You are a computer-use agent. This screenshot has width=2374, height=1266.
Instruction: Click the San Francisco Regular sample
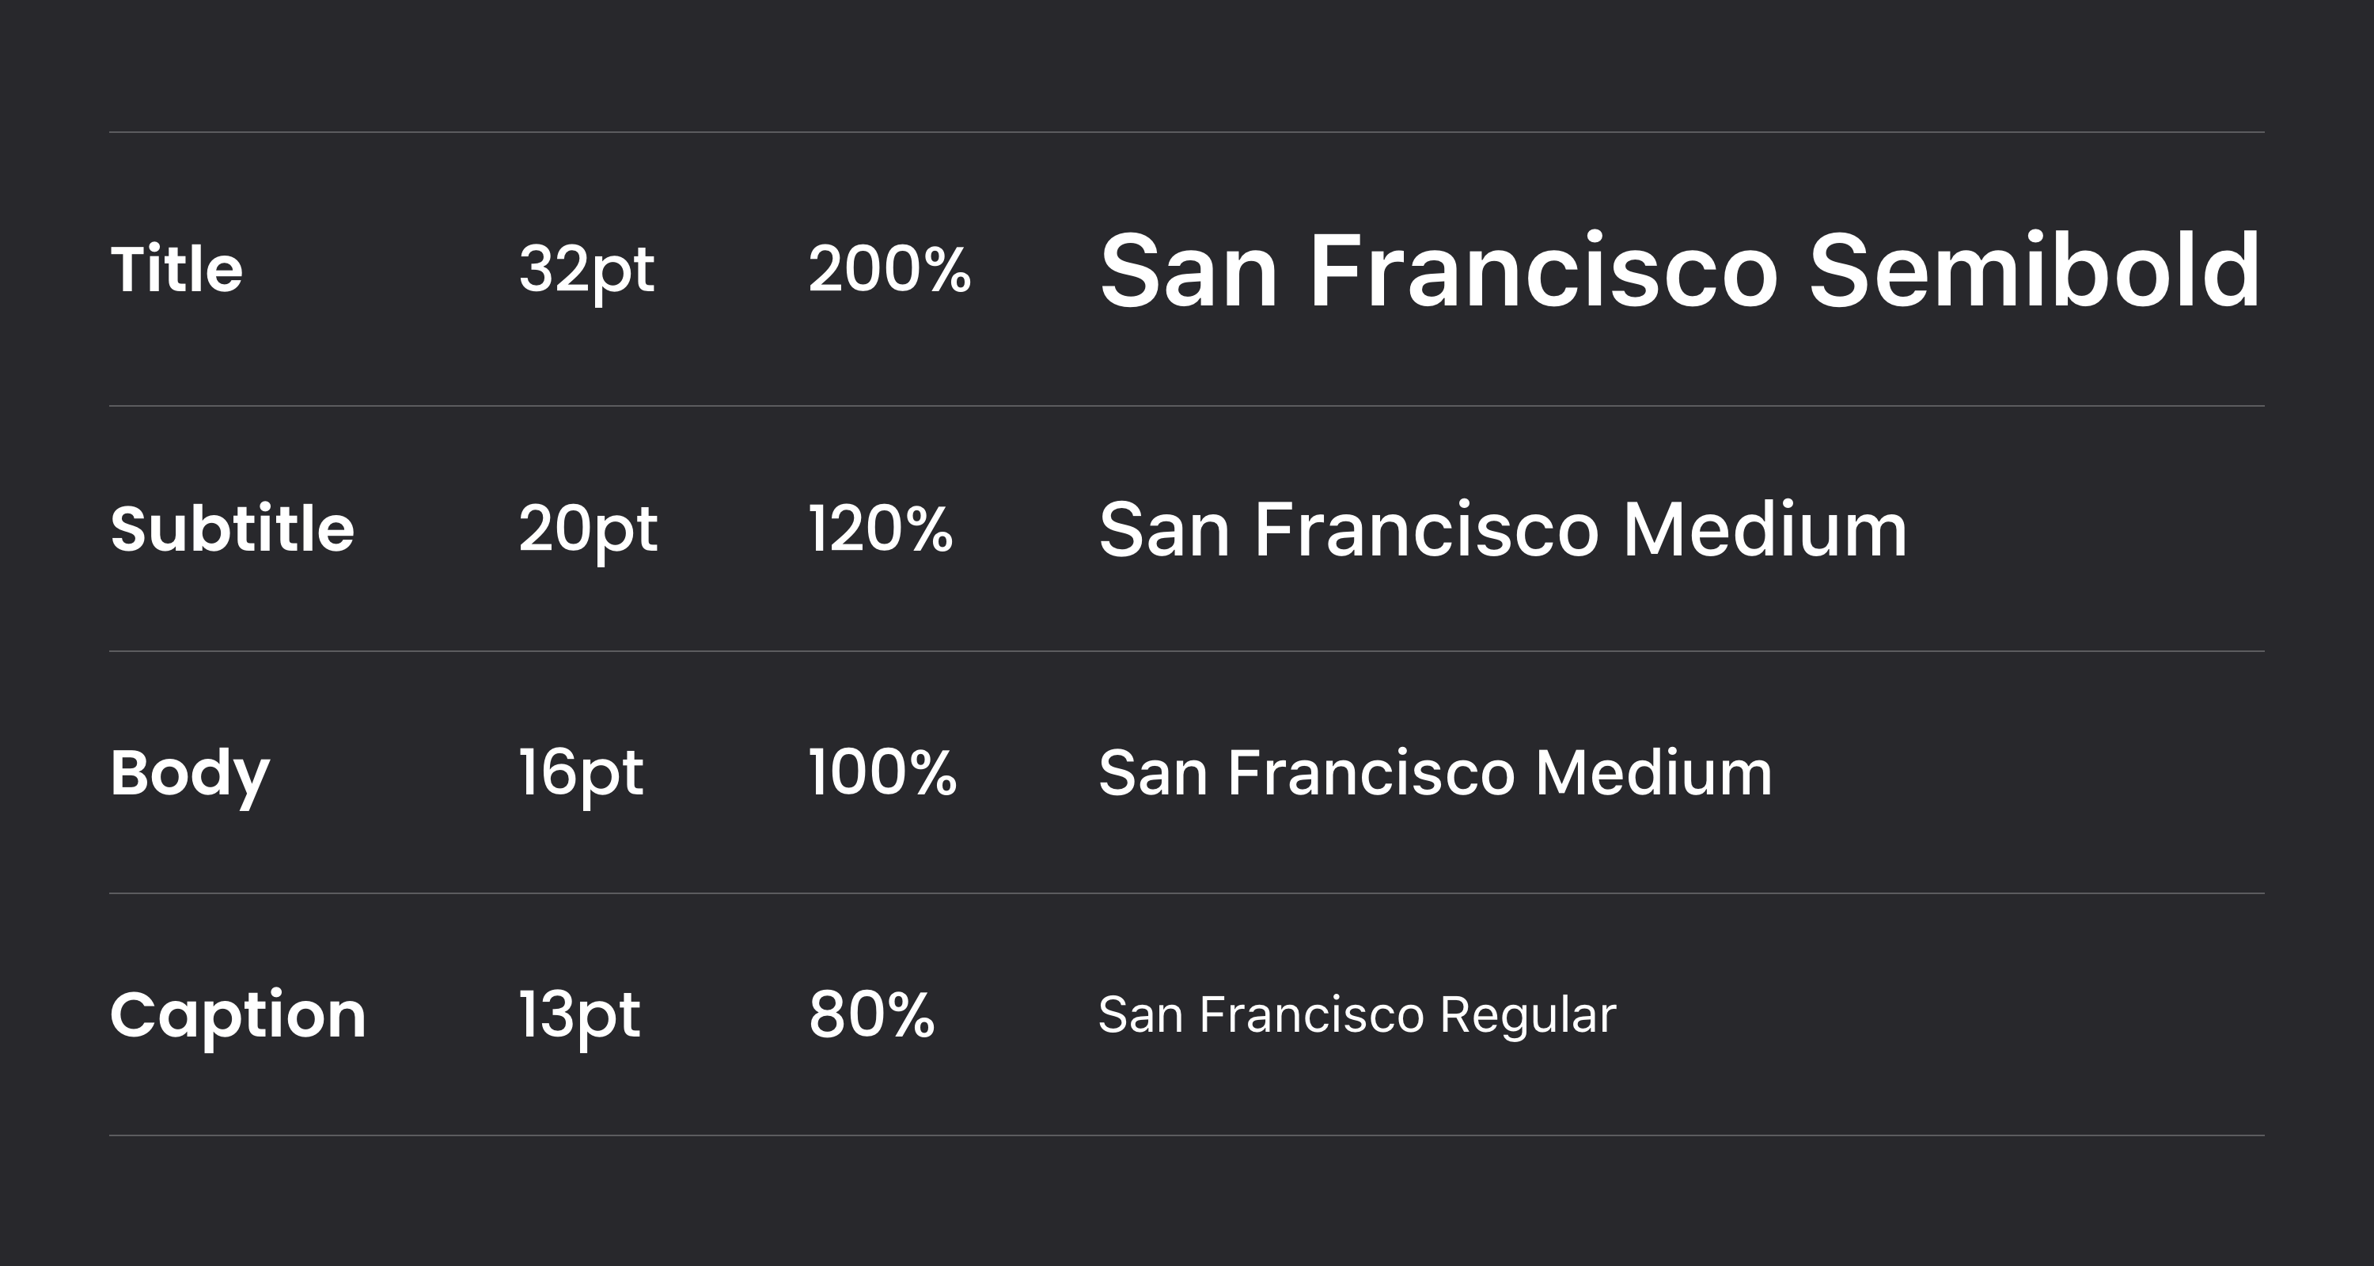[1356, 1015]
